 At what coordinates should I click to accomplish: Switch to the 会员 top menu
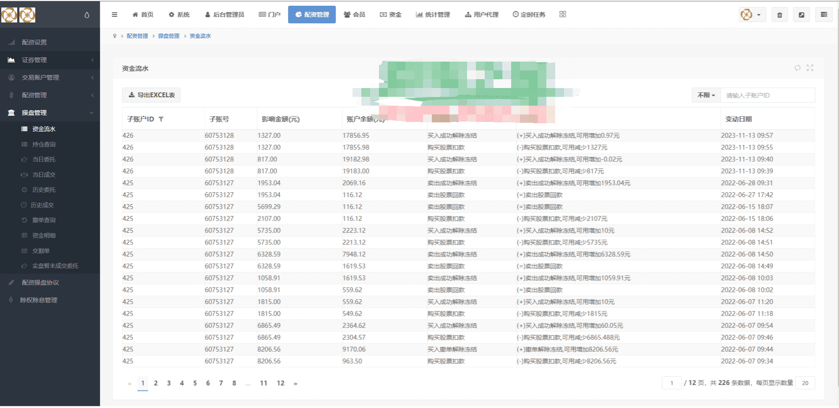pyautogui.click(x=354, y=15)
